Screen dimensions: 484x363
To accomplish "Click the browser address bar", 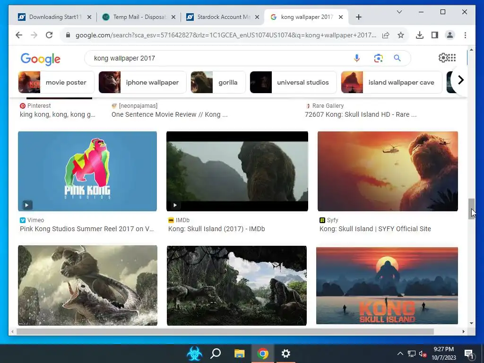I will 225,35.
